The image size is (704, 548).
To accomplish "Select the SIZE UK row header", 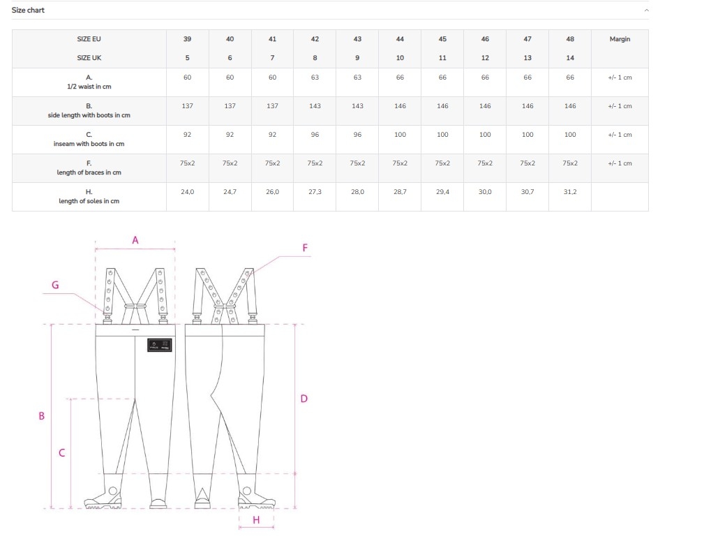I will pos(89,58).
